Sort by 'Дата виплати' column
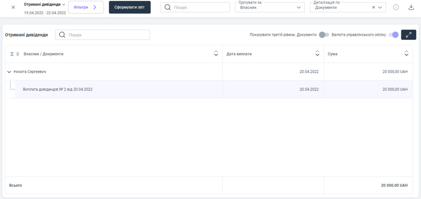This screenshot has height=199, width=421. point(317,53)
